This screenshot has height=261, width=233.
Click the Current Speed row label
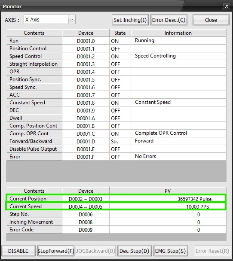[34, 206]
